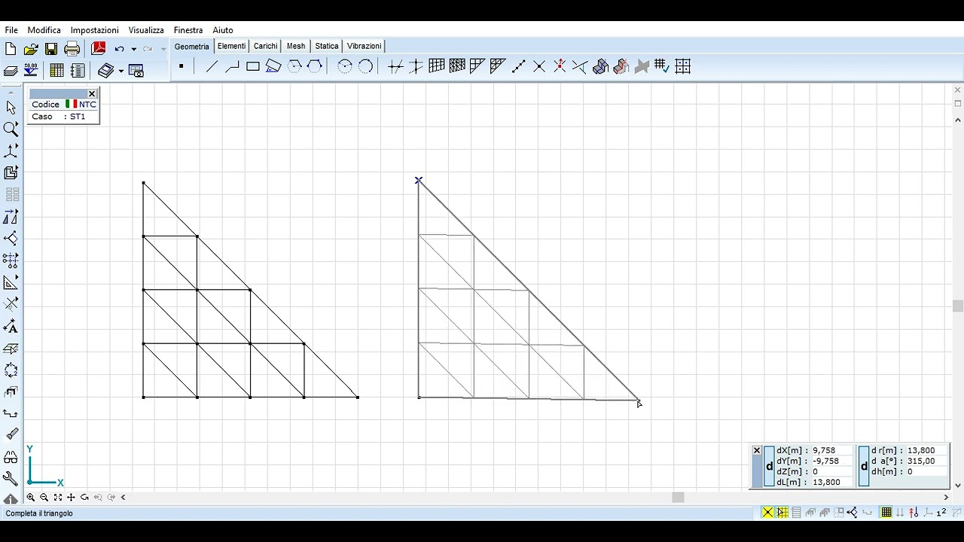Image resolution: width=964 pixels, height=542 pixels.
Task: Create a new file with the blank page icon
Action: tap(11, 49)
